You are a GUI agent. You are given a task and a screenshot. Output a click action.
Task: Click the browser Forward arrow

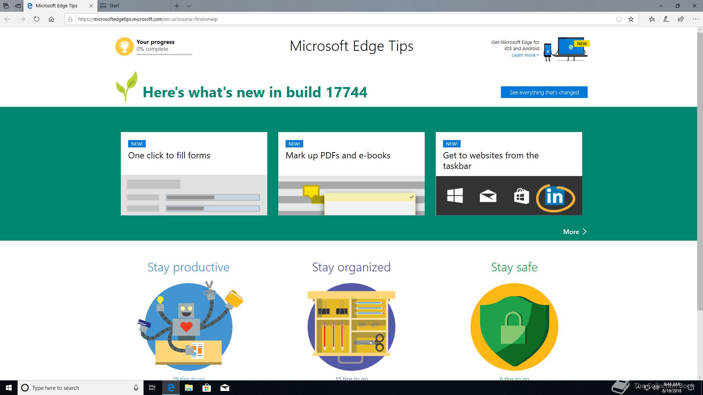pyautogui.click(x=22, y=19)
